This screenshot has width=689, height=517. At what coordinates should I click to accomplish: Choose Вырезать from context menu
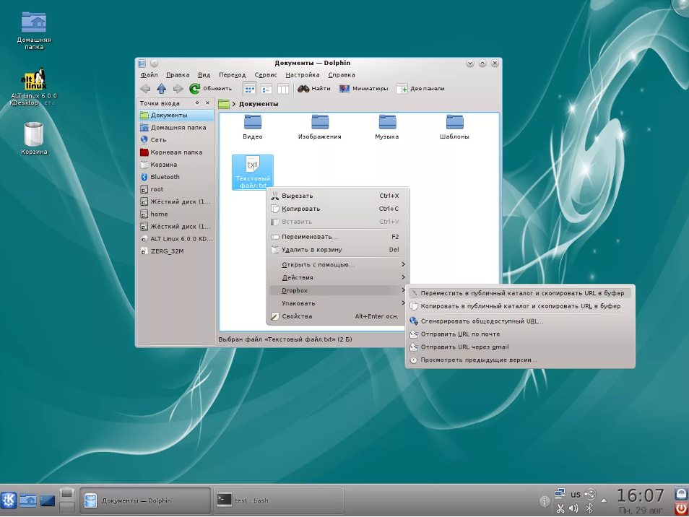tap(337, 196)
